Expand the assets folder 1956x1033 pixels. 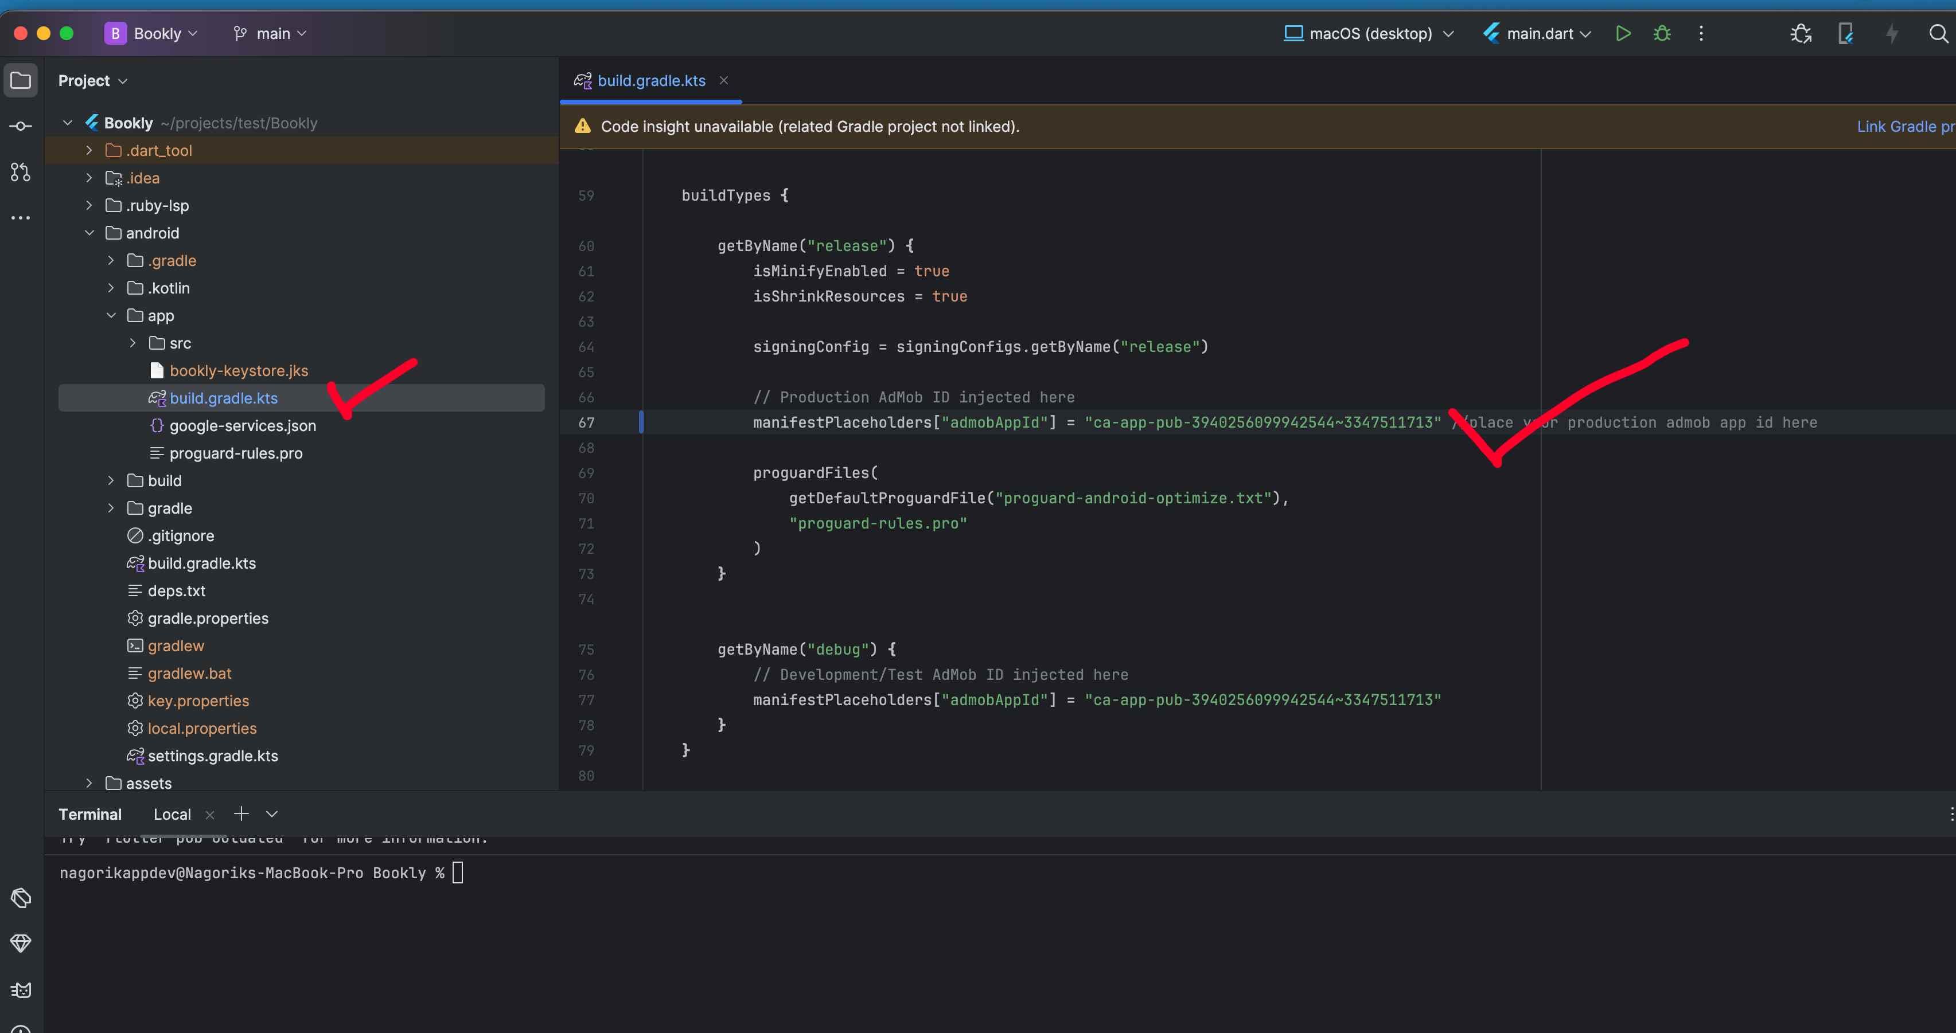[89, 782]
